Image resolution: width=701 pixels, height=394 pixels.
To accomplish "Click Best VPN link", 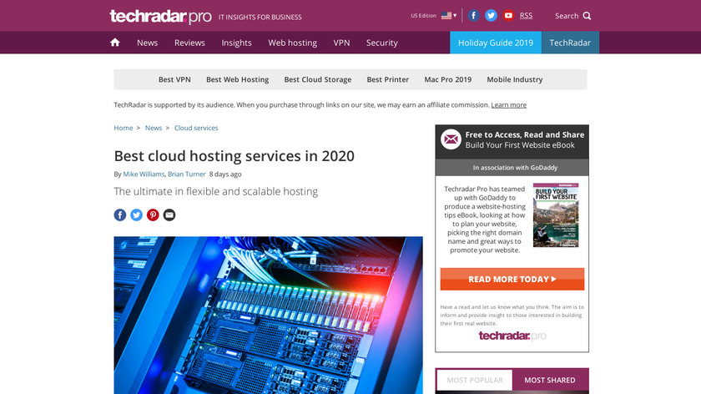I will pos(174,79).
